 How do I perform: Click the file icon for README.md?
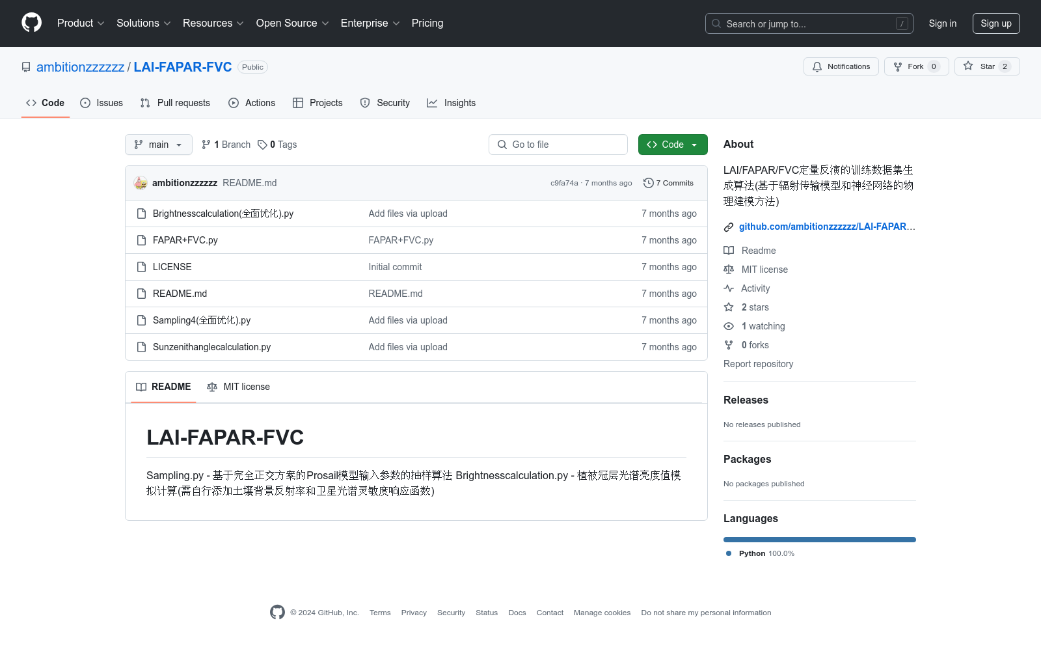[141, 294]
